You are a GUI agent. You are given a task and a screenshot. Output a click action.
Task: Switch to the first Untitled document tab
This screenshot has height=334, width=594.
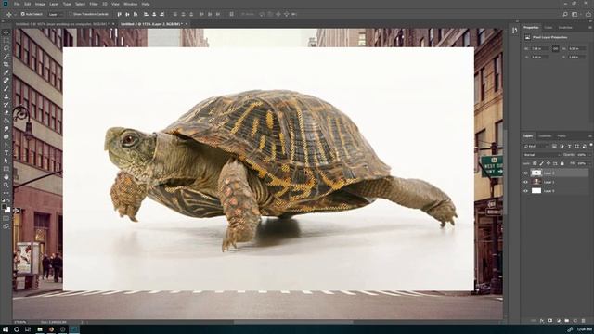[62, 24]
